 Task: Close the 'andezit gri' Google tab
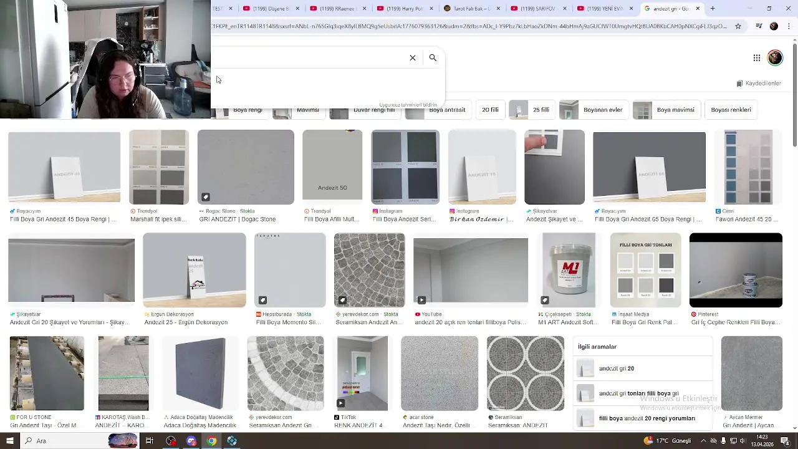tap(698, 8)
